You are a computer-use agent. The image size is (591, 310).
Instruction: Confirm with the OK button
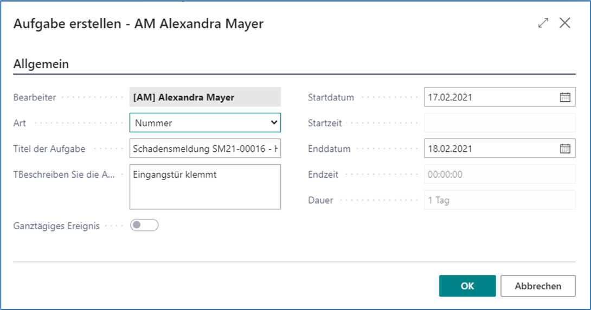tap(467, 286)
